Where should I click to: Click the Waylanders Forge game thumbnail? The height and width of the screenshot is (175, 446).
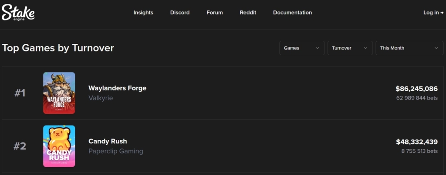tap(59, 93)
